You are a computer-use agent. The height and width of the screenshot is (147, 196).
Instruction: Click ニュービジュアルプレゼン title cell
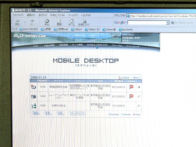(x=58, y=96)
